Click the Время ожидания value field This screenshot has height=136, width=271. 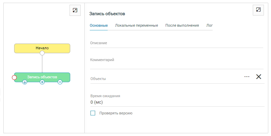click(x=175, y=102)
